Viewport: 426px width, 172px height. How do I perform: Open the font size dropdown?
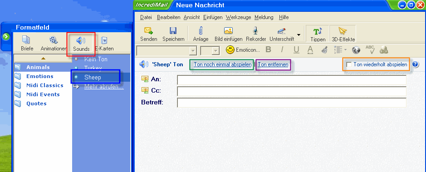tap(216, 51)
